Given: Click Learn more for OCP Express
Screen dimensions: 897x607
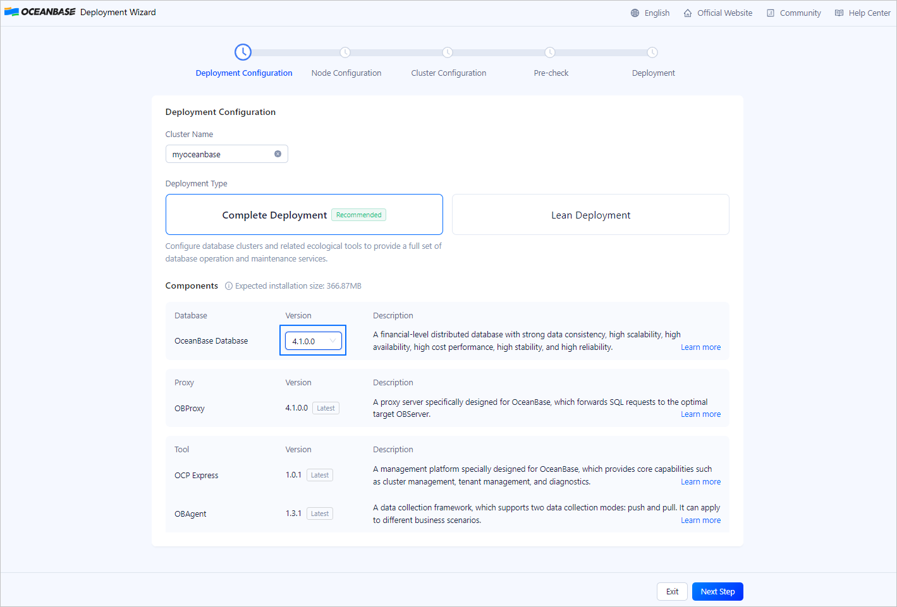Looking at the screenshot, I should coord(700,482).
